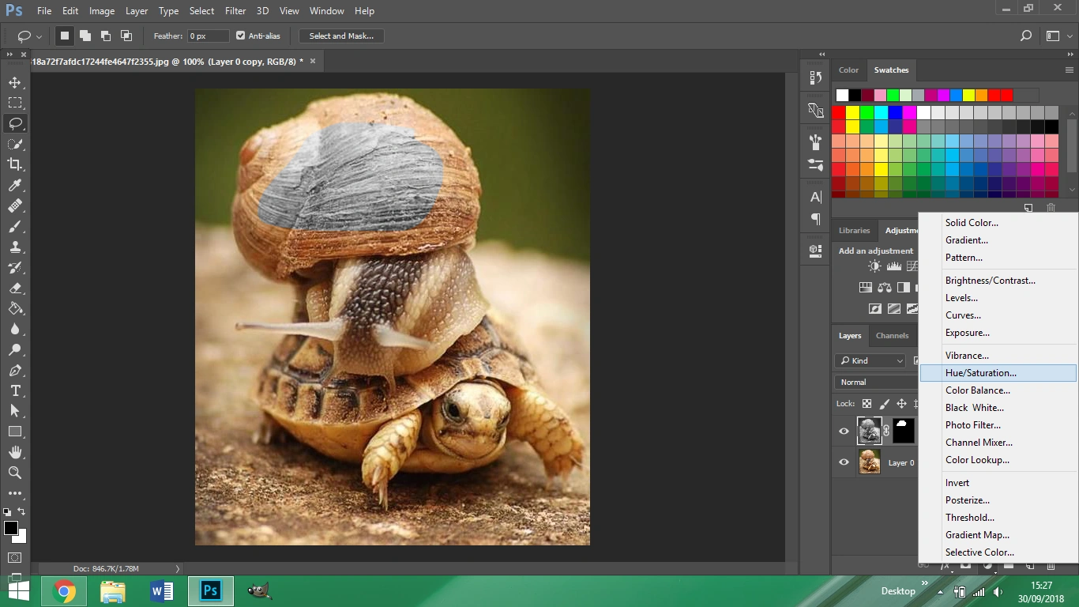This screenshot has width=1079, height=607.
Task: Pick the red swatch in Swatches
Action: [839, 112]
